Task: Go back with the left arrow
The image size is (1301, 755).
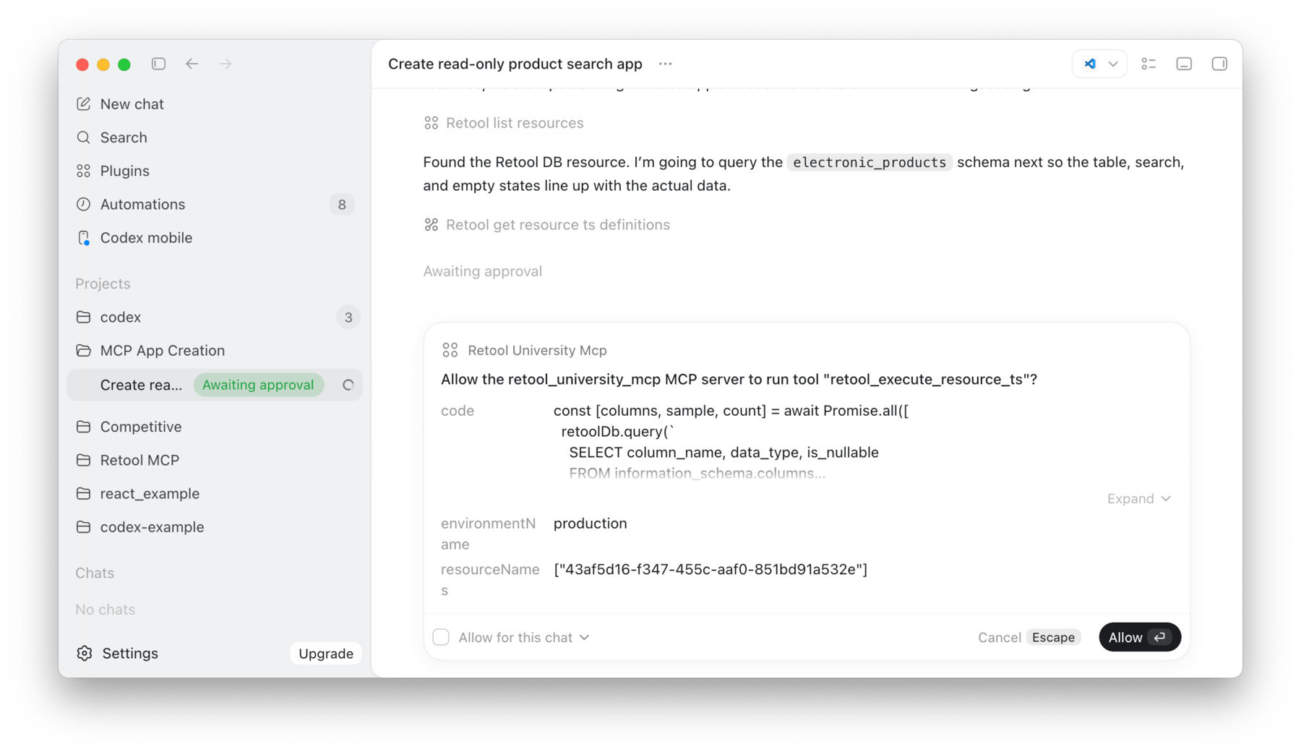Action: tap(192, 64)
